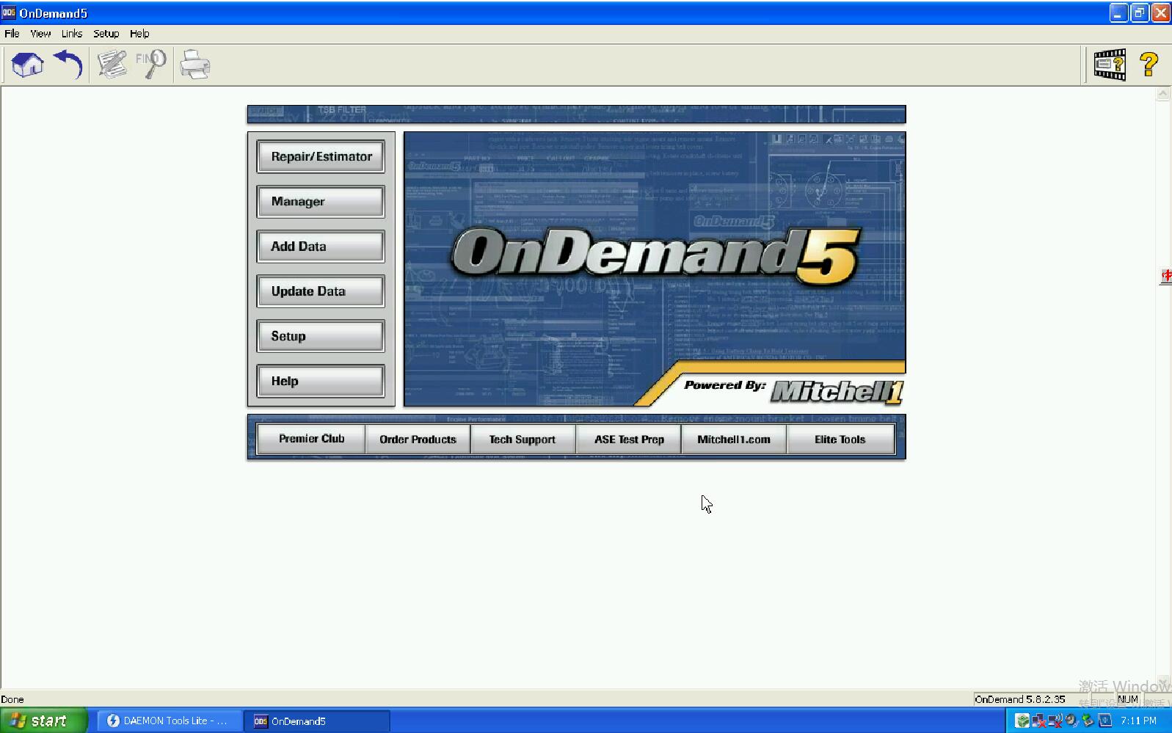Screen dimensions: 1172x733
Task: Open the notes pencil icon in toolbar
Action: [112, 65]
